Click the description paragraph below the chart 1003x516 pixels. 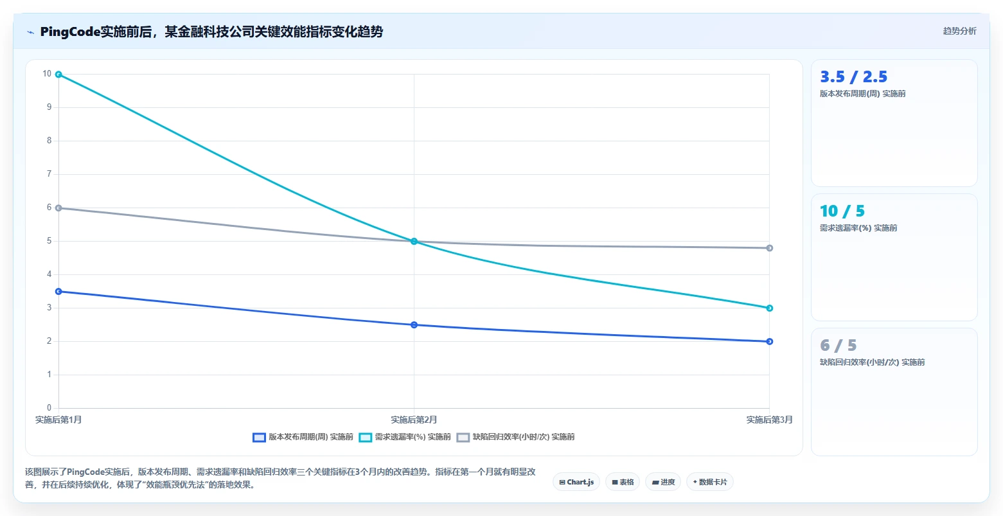click(x=280, y=478)
